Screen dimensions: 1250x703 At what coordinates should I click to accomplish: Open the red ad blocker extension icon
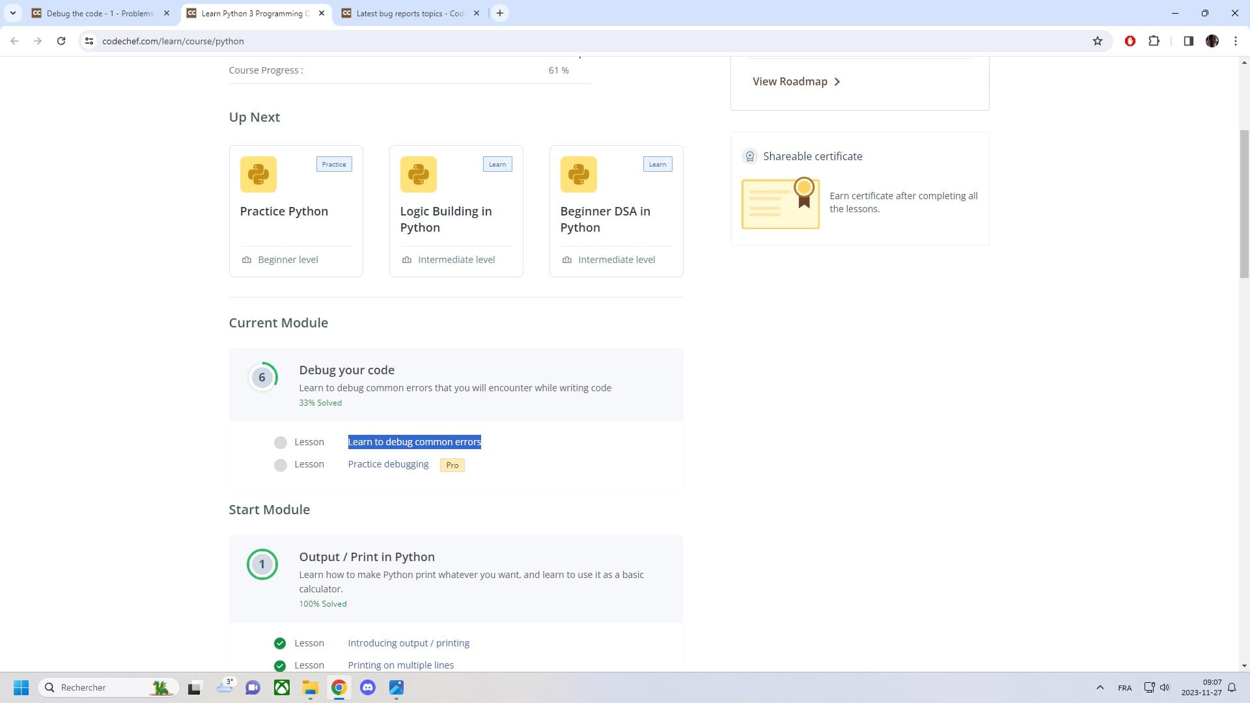click(1130, 40)
